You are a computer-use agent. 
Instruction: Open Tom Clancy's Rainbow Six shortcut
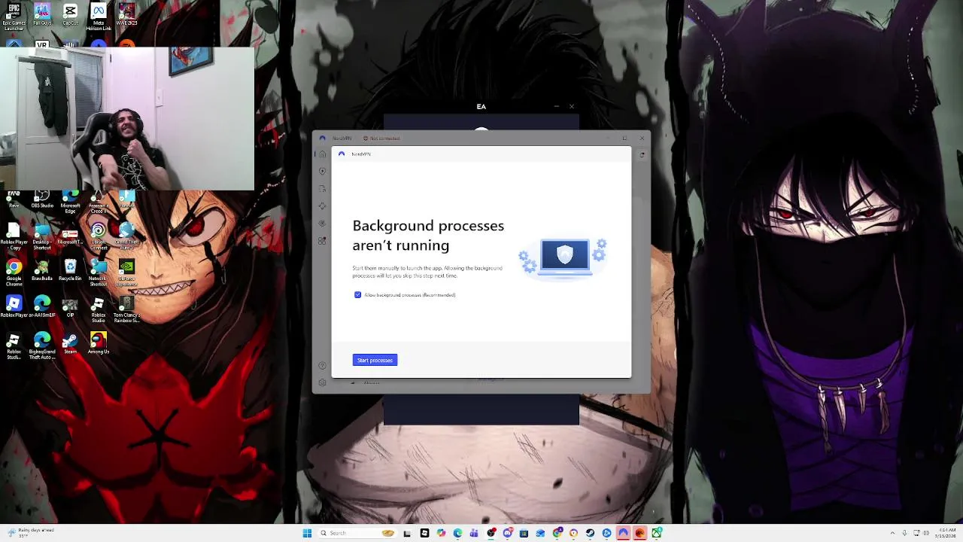(126, 310)
